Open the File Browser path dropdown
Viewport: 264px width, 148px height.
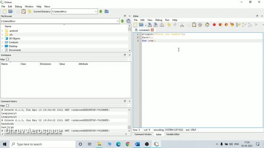click(118, 21)
